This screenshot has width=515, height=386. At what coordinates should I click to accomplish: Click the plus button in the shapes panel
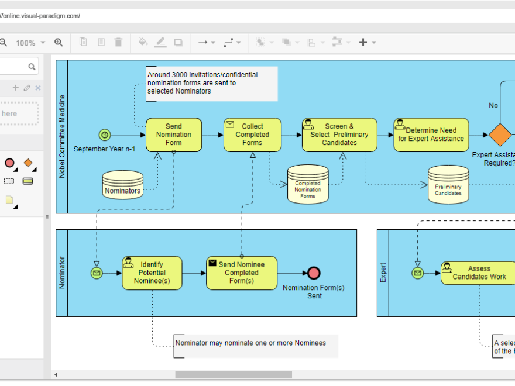pos(15,87)
